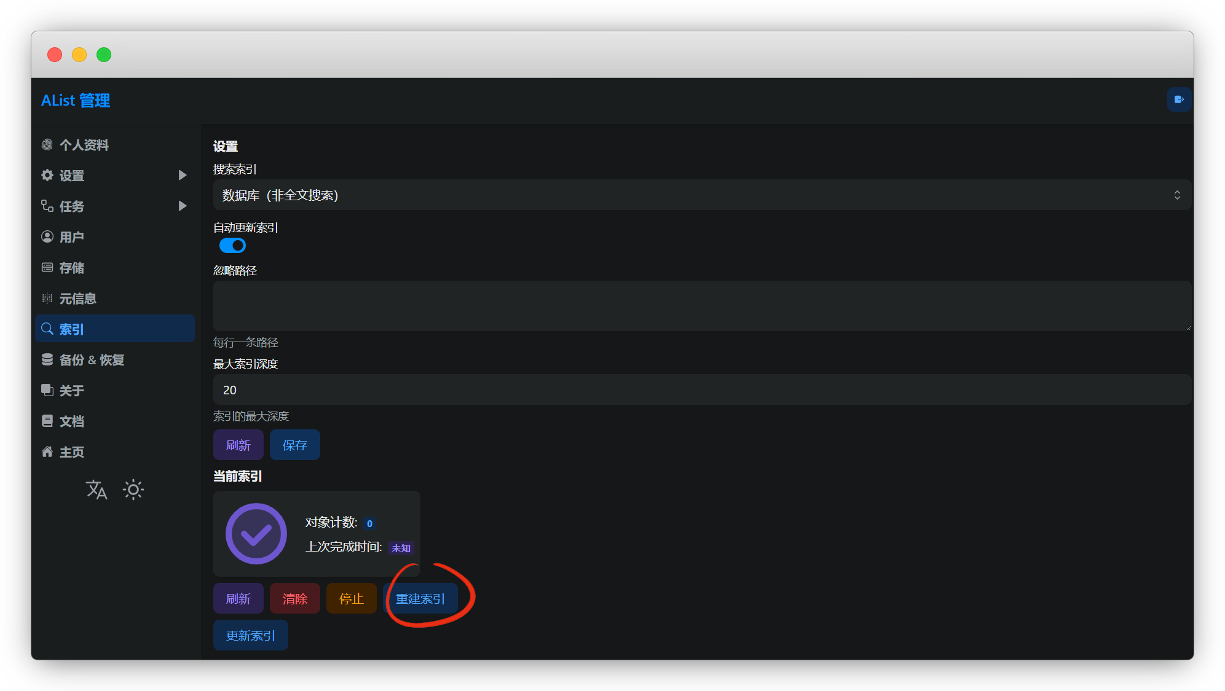
Task: Click the red 清除 button
Action: (x=294, y=598)
